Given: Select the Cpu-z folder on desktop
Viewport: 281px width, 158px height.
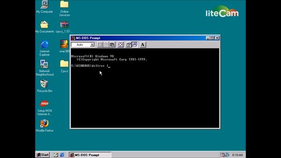Looking at the screenshot, I should [x=65, y=66].
